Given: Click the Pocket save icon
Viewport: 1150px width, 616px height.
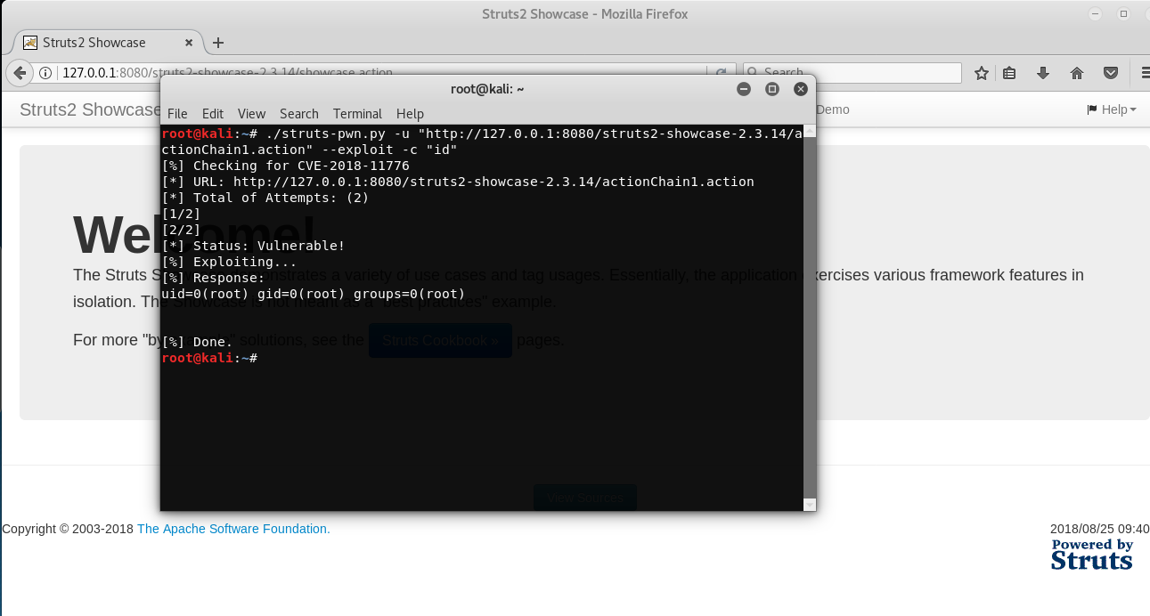Looking at the screenshot, I should click(1111, 73).
